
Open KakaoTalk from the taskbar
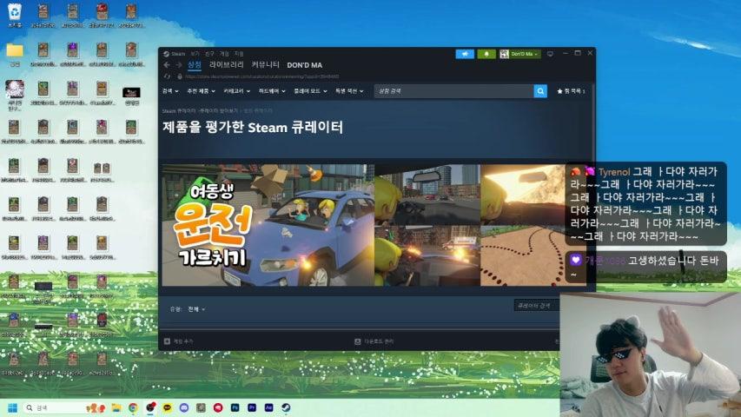click(x=168, y=407)
